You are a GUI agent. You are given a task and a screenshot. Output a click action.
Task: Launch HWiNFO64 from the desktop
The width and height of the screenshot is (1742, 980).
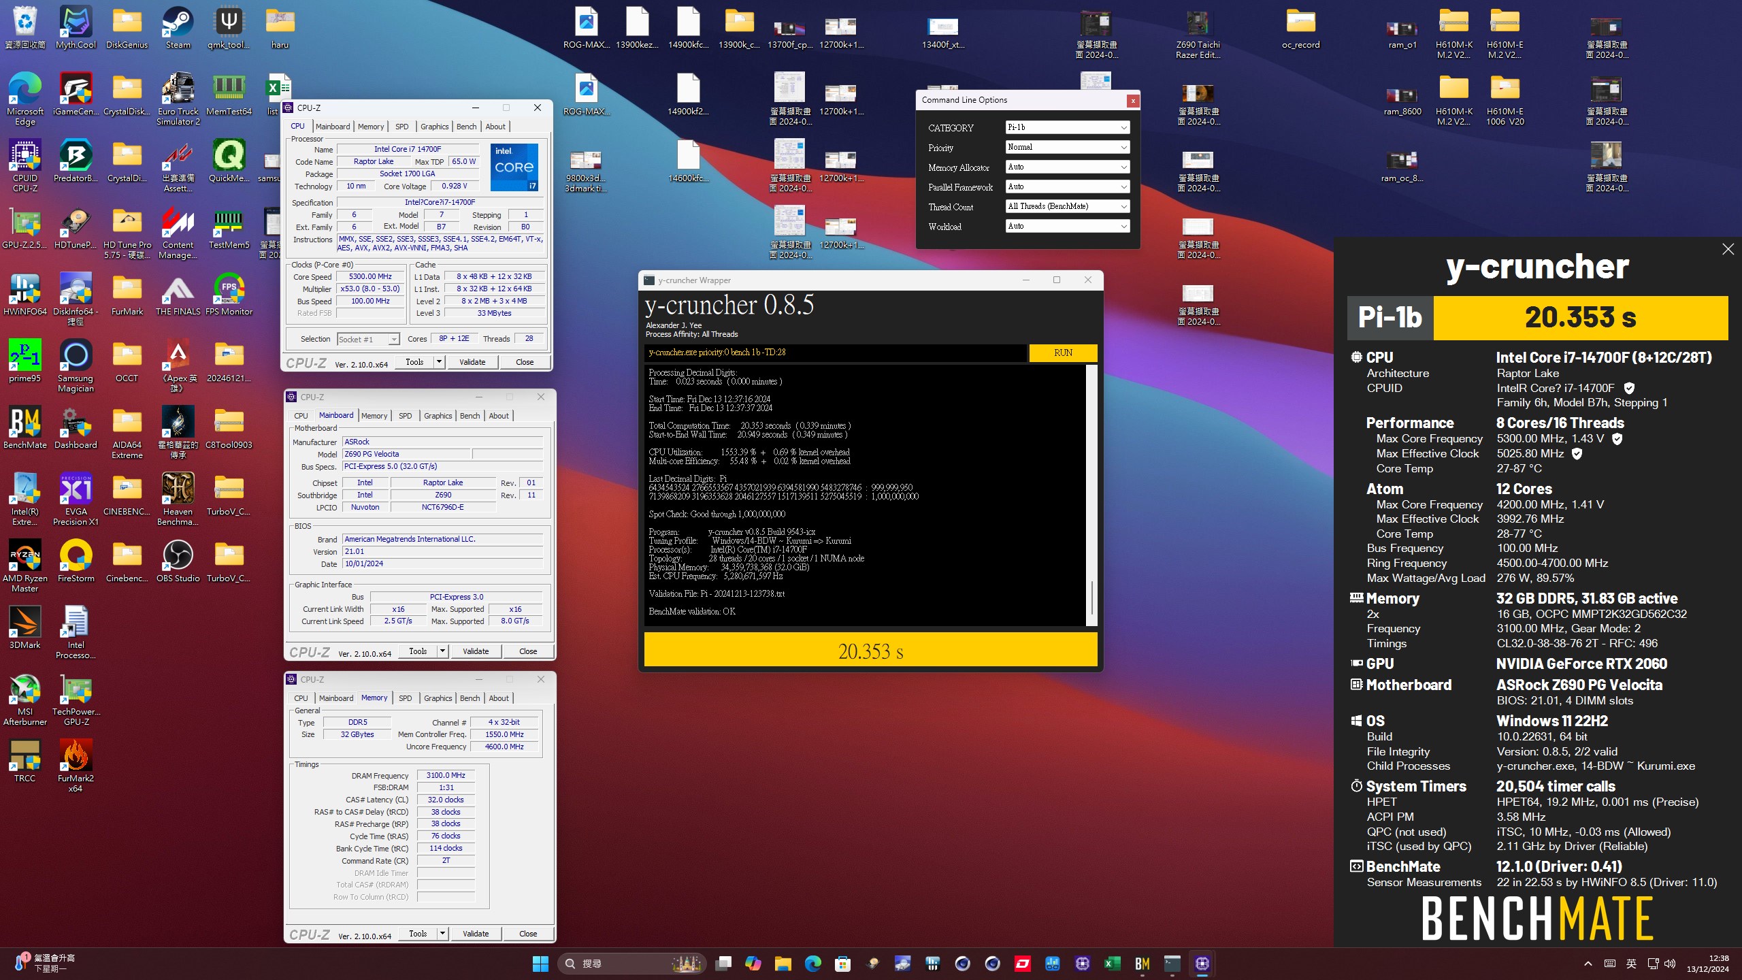(25, 294)
